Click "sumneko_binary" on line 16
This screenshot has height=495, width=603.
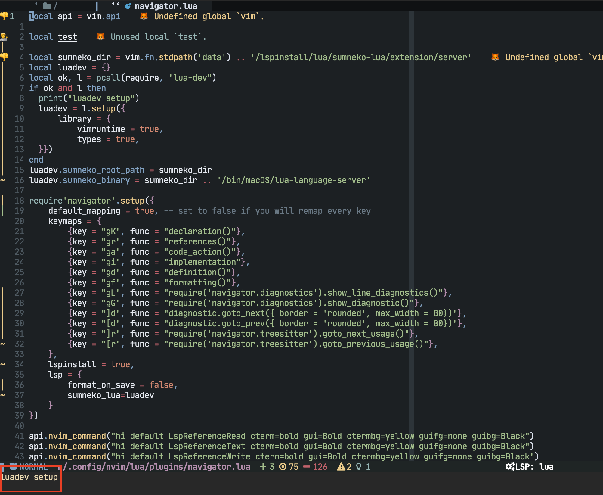pos(96,180)
